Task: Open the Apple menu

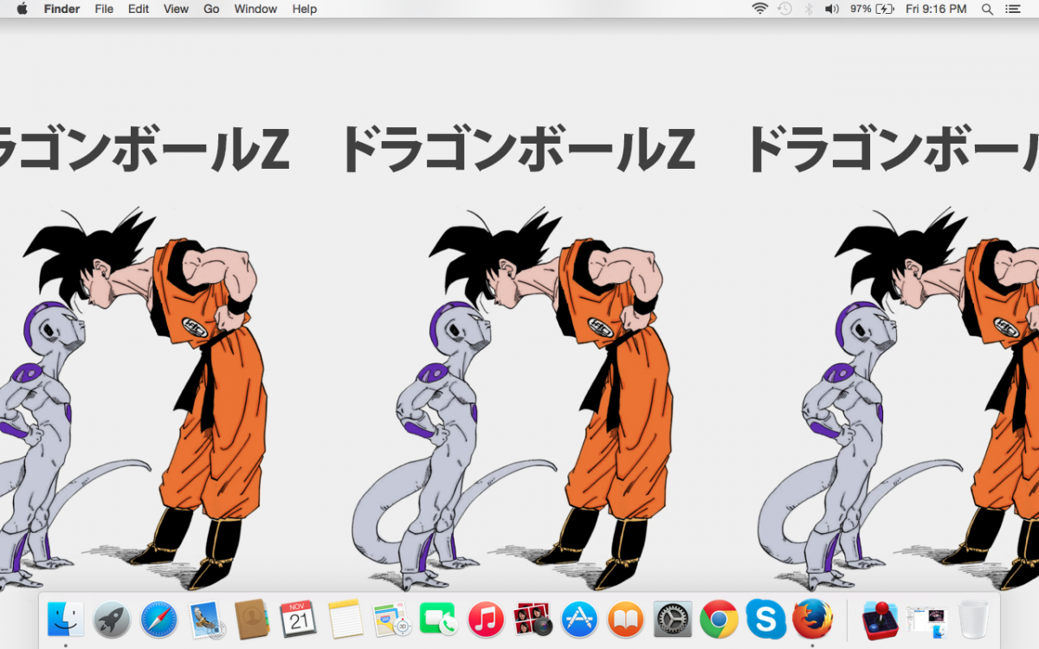Action: pyautogui.click(x=22, y=9)
